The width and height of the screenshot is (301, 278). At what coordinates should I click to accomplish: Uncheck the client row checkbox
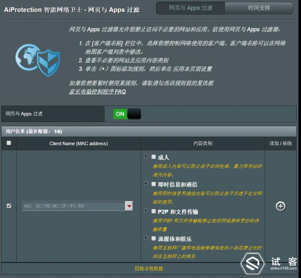[9, 206]
